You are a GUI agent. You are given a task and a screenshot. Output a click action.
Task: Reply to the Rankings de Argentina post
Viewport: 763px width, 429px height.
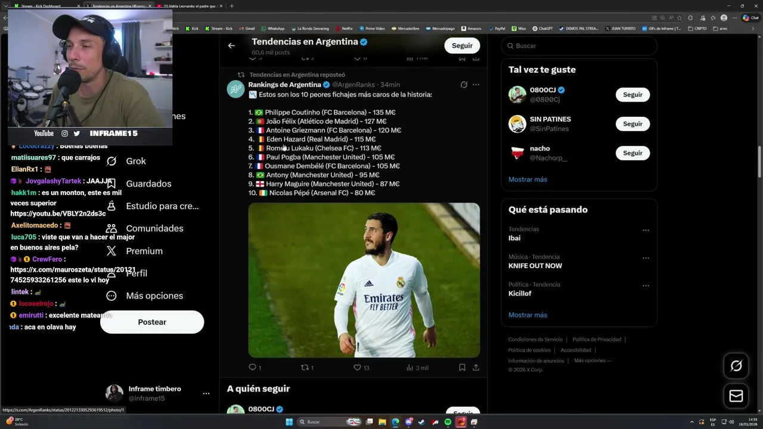[255, 368]
